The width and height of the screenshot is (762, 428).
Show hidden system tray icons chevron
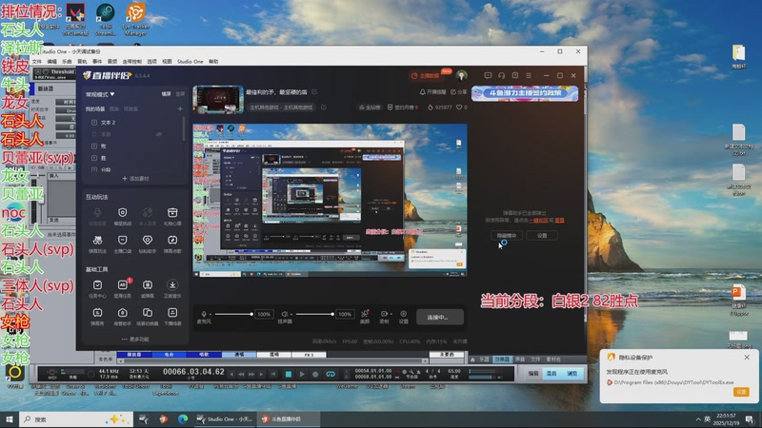[x=698, y=418]
